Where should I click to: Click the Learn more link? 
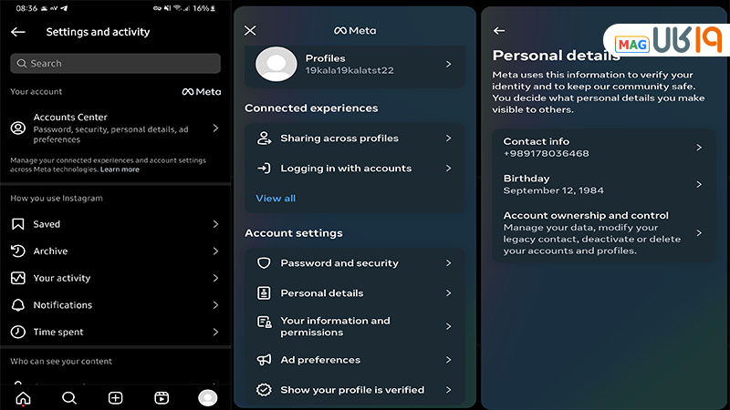(120, 169)
